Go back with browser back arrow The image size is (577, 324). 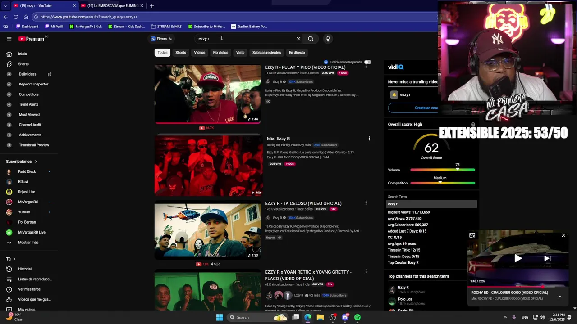click(5, 17)
